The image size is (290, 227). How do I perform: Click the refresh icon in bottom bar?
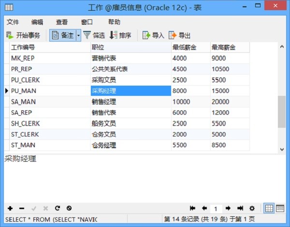click(57, 208)
